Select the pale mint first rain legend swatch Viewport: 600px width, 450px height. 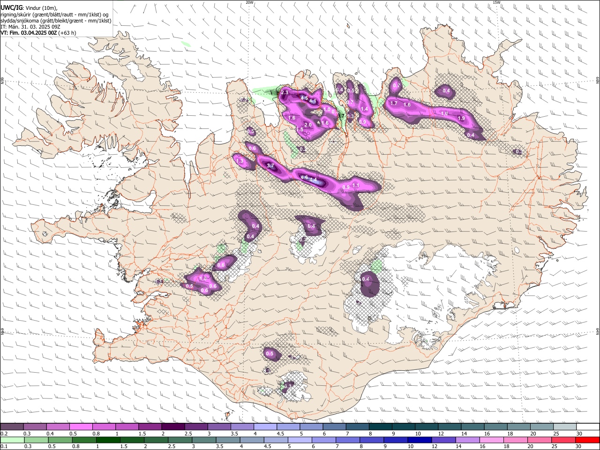pyautogui.click(x=12, y=439)
